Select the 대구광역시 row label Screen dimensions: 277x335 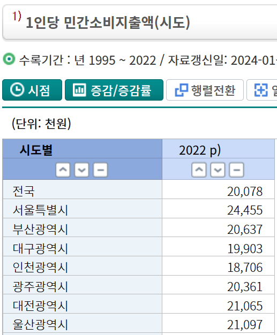point(40,249)
